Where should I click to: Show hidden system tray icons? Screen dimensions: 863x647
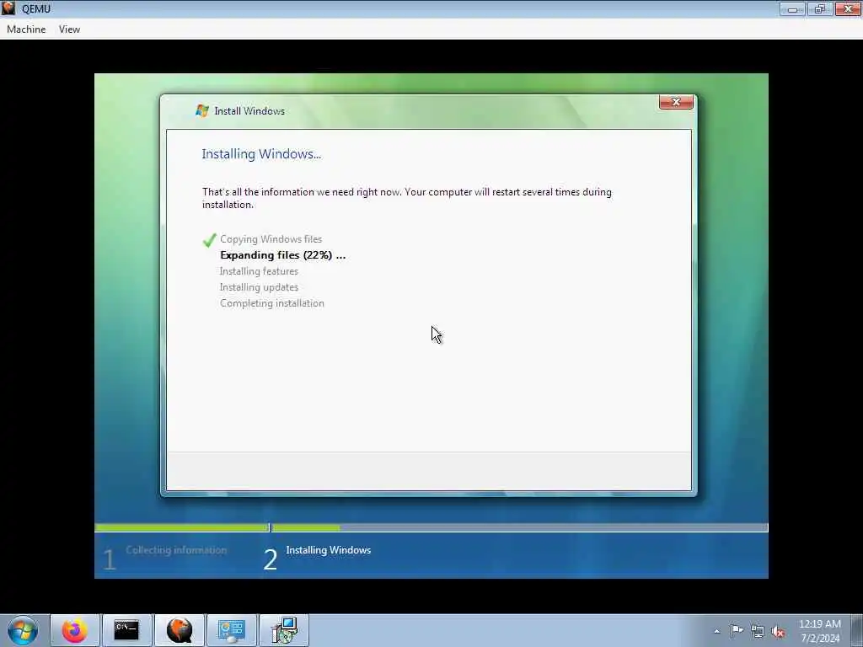716,631
